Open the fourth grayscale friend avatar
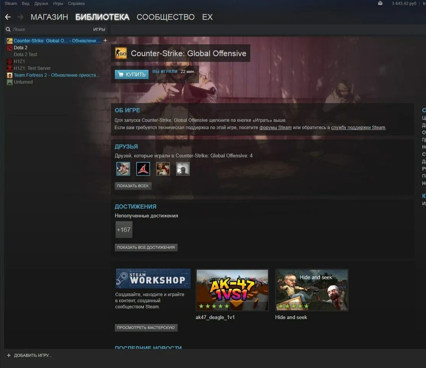Viewport: 426px width, 368px height. point(183,169)
